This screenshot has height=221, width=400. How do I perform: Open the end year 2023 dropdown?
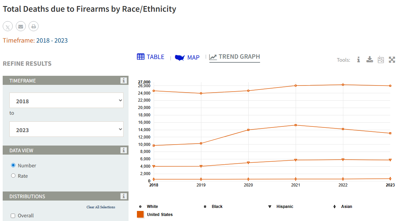[x=66, y=129]
